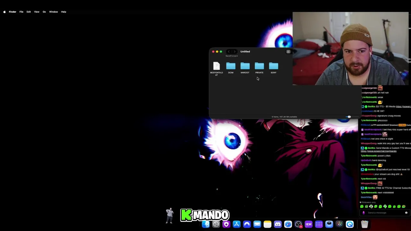411x231 pixels.
Task: Close the Untitled Finder window
Action: [213, 52]
